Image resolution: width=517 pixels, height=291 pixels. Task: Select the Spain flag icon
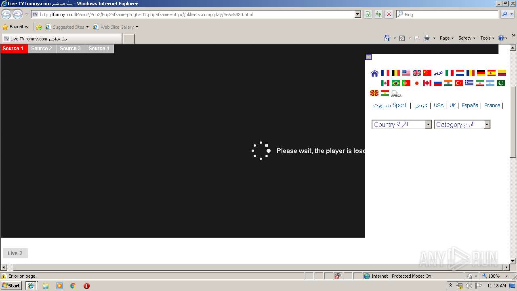point(492,73)
